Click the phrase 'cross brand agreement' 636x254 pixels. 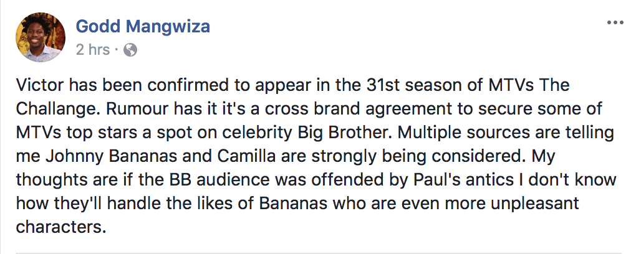[x=319, y=109]
